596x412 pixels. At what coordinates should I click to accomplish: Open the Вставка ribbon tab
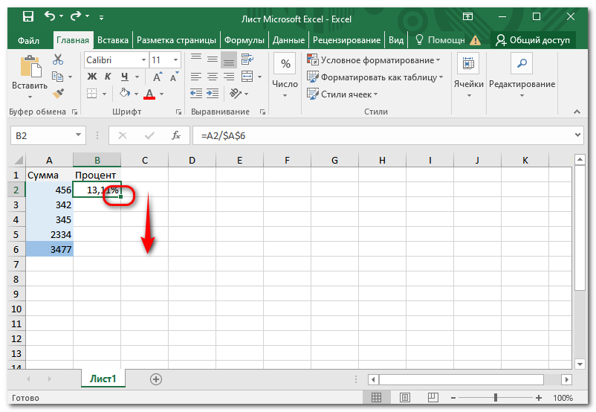click(113, 40)
